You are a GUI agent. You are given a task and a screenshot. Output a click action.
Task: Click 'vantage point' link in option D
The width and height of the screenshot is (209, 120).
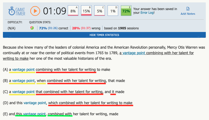[x=35, y=103]
